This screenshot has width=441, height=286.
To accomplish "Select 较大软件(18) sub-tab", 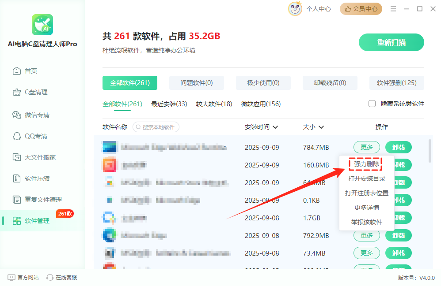I will tap(214, 104).
